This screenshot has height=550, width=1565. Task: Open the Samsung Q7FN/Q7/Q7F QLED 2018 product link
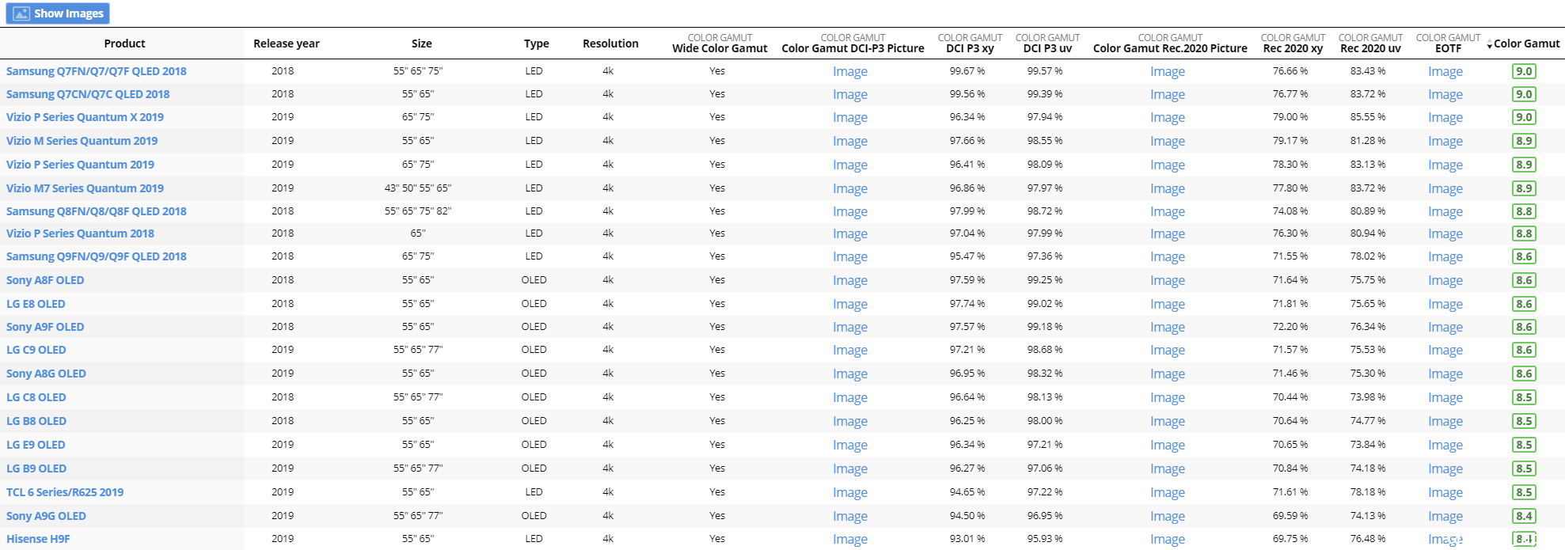[97, 71]
